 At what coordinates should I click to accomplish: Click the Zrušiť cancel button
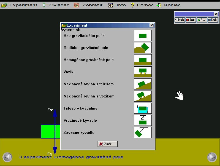point(107,144)
